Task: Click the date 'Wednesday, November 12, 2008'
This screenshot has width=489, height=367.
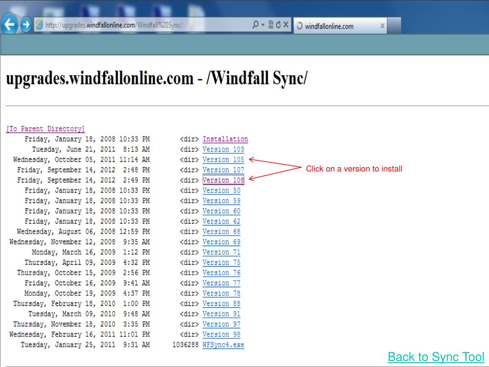Action: pyautogui.click(x=63, y=242)
